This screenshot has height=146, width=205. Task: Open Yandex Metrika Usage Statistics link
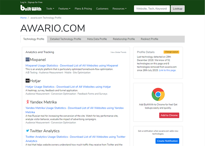click(46, 108)
